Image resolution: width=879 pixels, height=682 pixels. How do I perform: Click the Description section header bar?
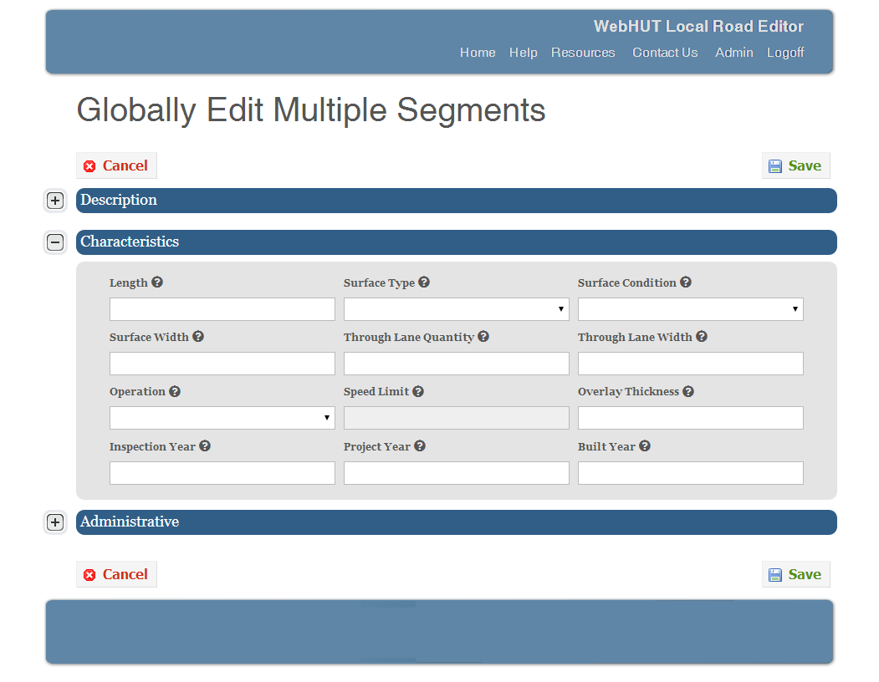pyautogui.click(x=457, y=201)
